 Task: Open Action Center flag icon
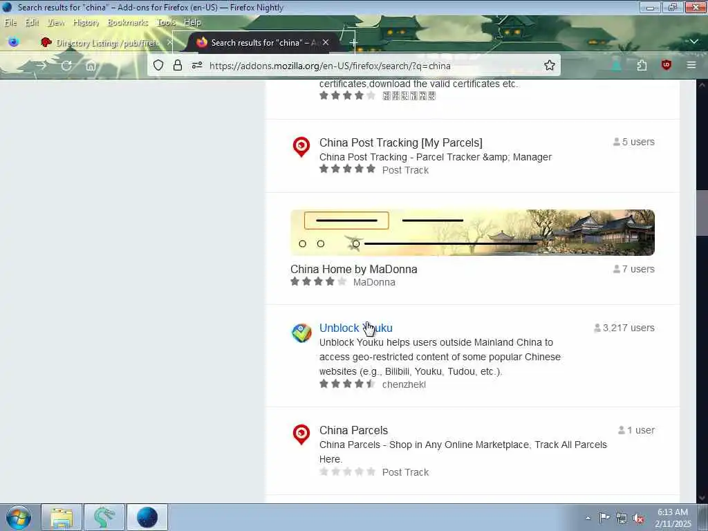(x=604, y=517)
